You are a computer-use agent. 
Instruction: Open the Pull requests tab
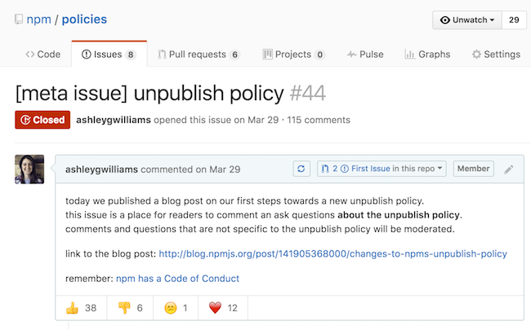click(x=199, y=55)
